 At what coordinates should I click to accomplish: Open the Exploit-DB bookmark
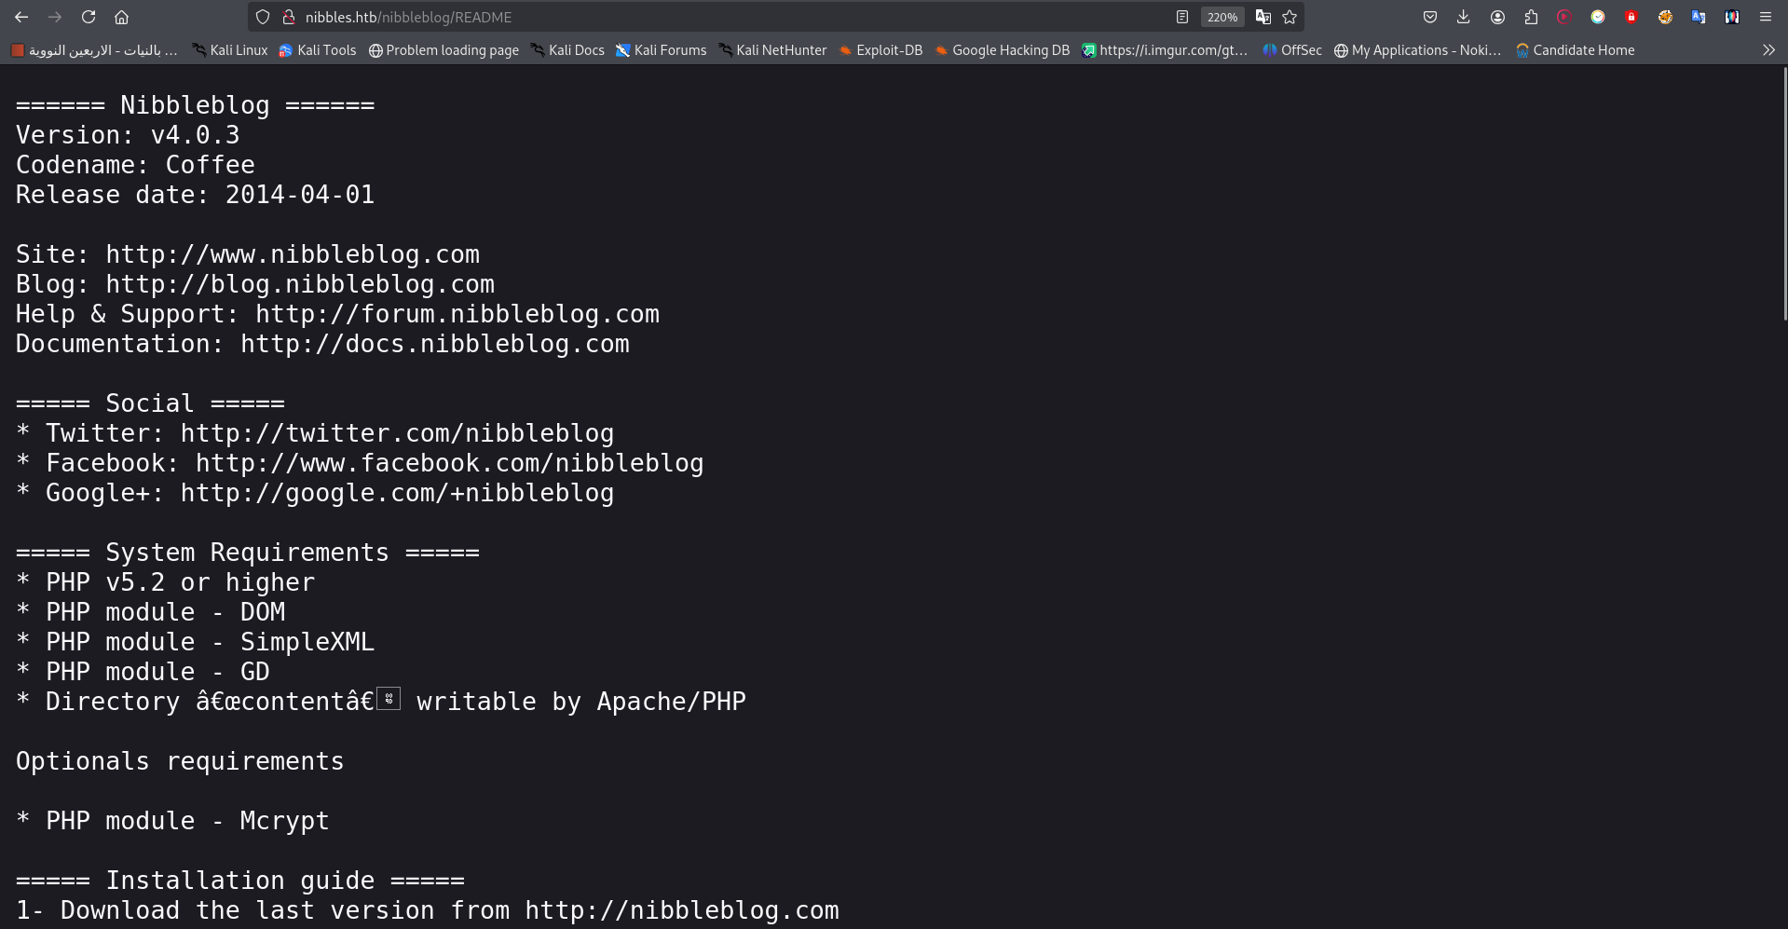pos(880,50)
